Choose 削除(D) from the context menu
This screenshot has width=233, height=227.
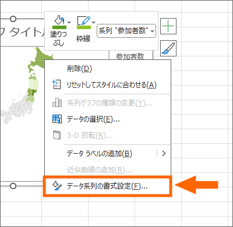tap(79, 69)
